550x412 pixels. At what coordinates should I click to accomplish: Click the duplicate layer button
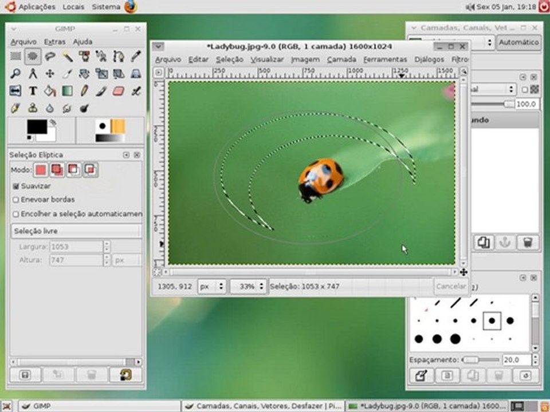click(484, 243)
